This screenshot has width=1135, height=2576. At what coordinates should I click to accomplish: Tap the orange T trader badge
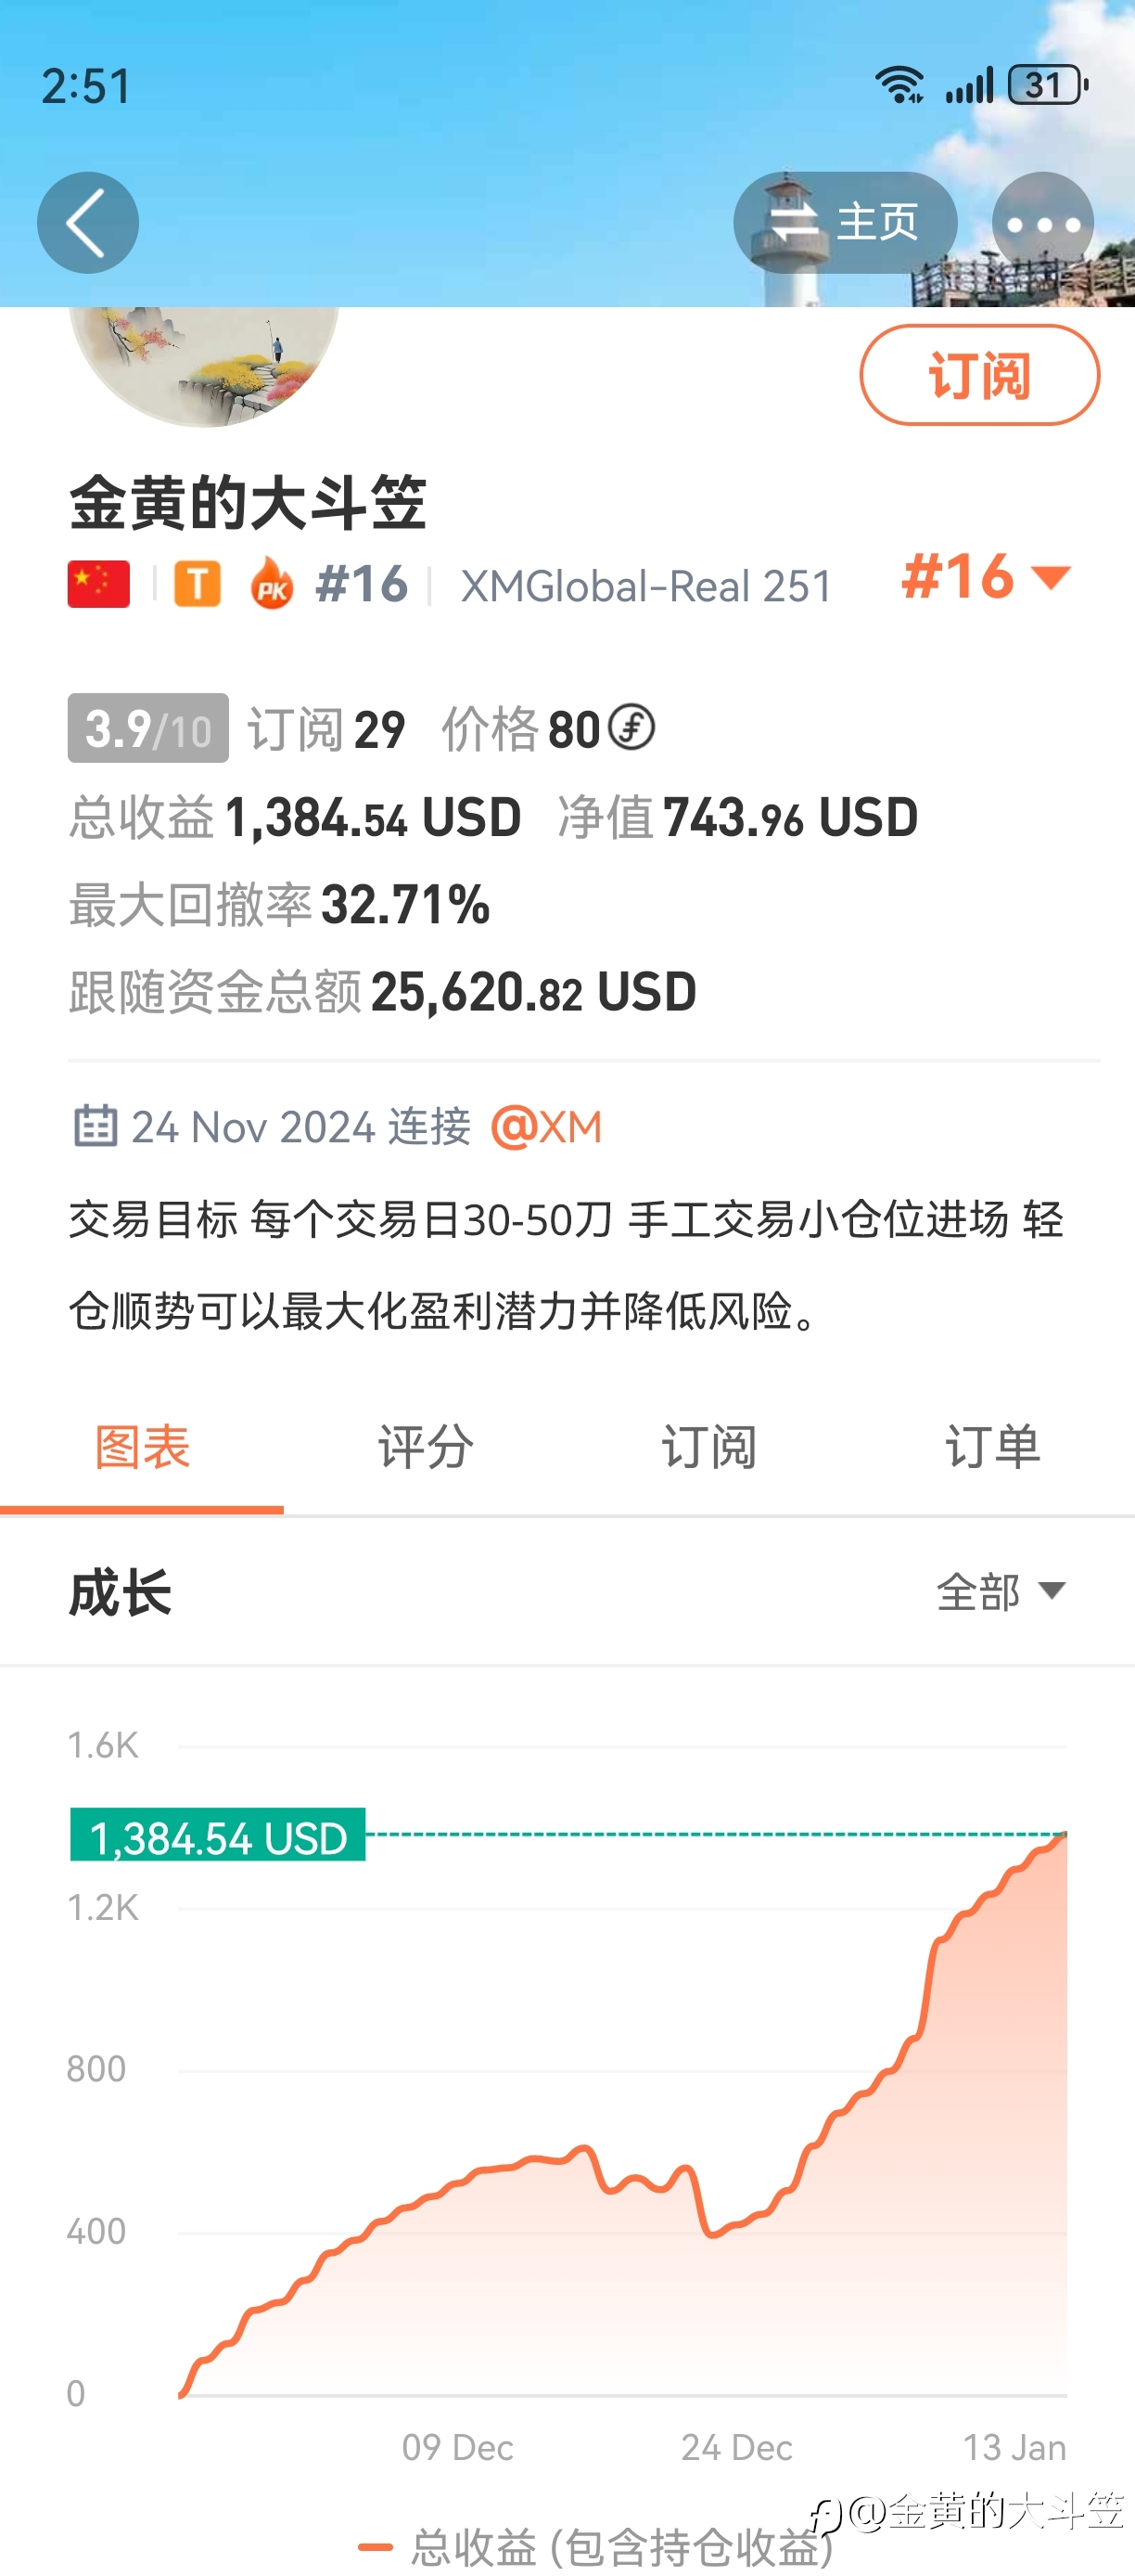pos(198,584)
